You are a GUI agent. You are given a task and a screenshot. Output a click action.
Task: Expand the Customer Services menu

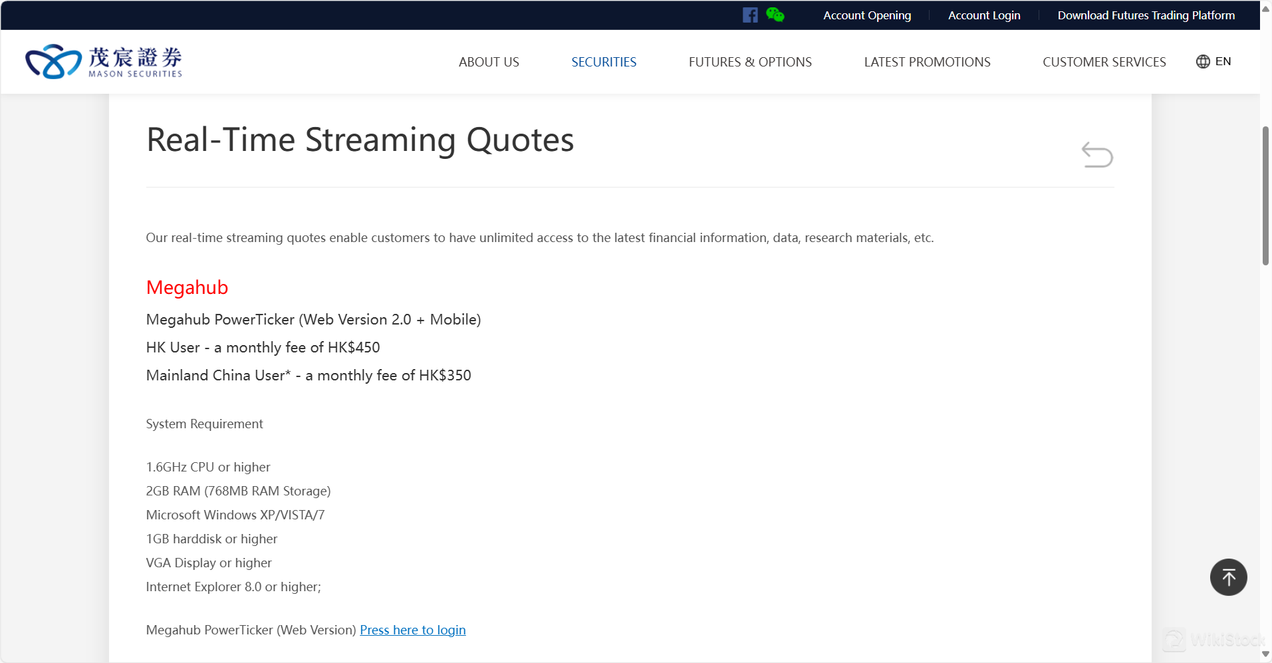coord(1104,62)
